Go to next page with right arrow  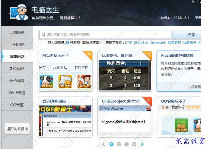[x=142, y=144]
